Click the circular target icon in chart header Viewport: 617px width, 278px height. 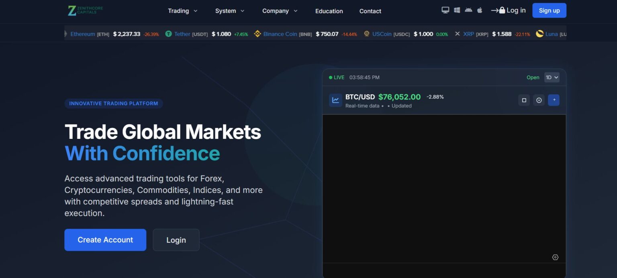click(x=539, y=100)
